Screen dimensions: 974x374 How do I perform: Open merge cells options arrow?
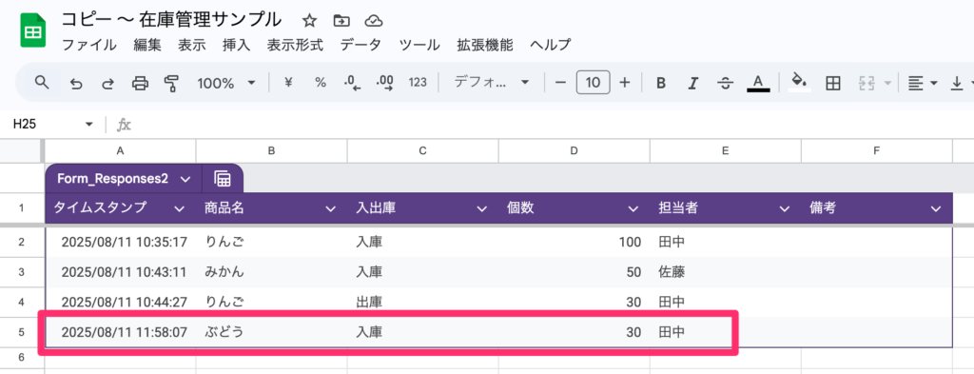(887, 83)
